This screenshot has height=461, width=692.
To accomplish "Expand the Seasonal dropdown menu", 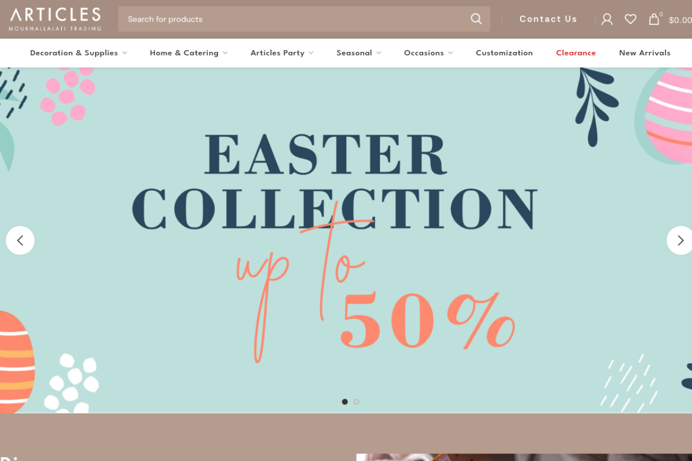I will click(359, 53).
